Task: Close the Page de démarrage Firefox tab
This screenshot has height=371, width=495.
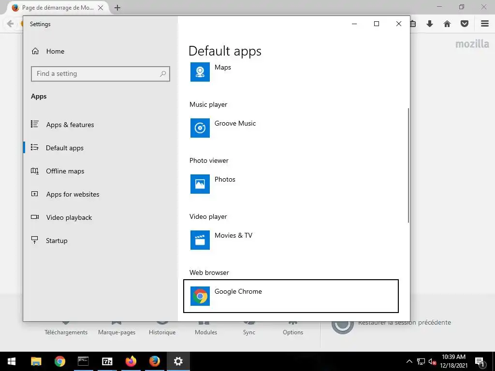Action: (101, 8)
